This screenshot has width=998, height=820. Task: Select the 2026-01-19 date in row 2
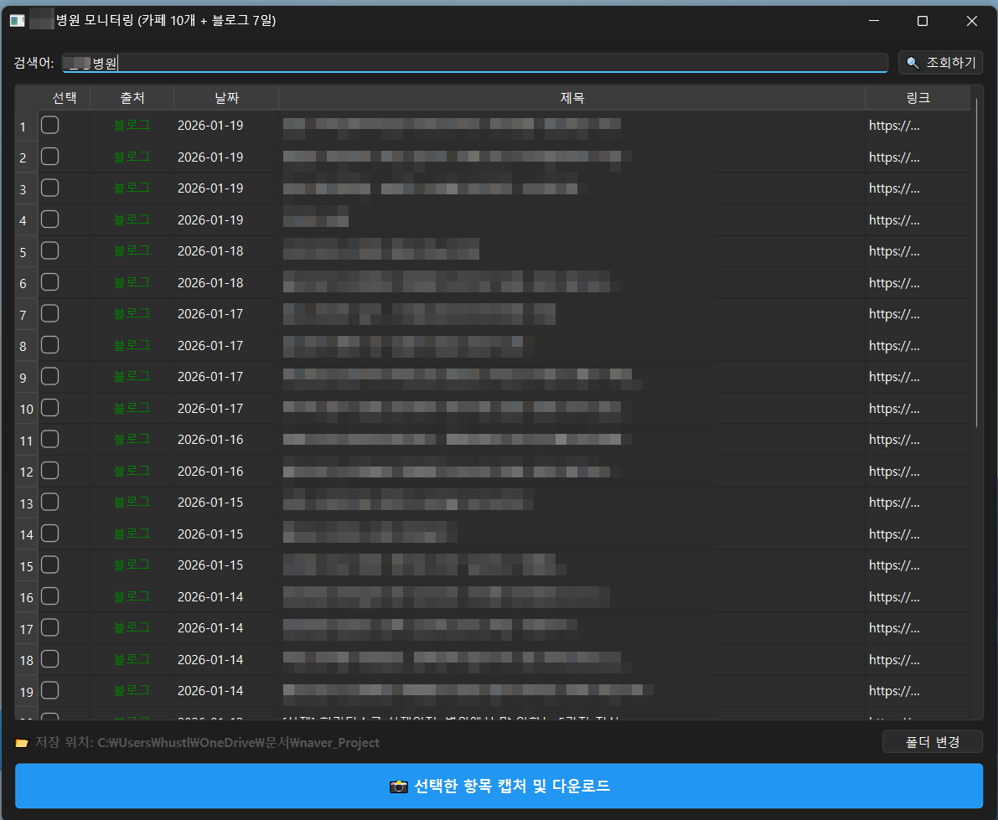(210, 157)
